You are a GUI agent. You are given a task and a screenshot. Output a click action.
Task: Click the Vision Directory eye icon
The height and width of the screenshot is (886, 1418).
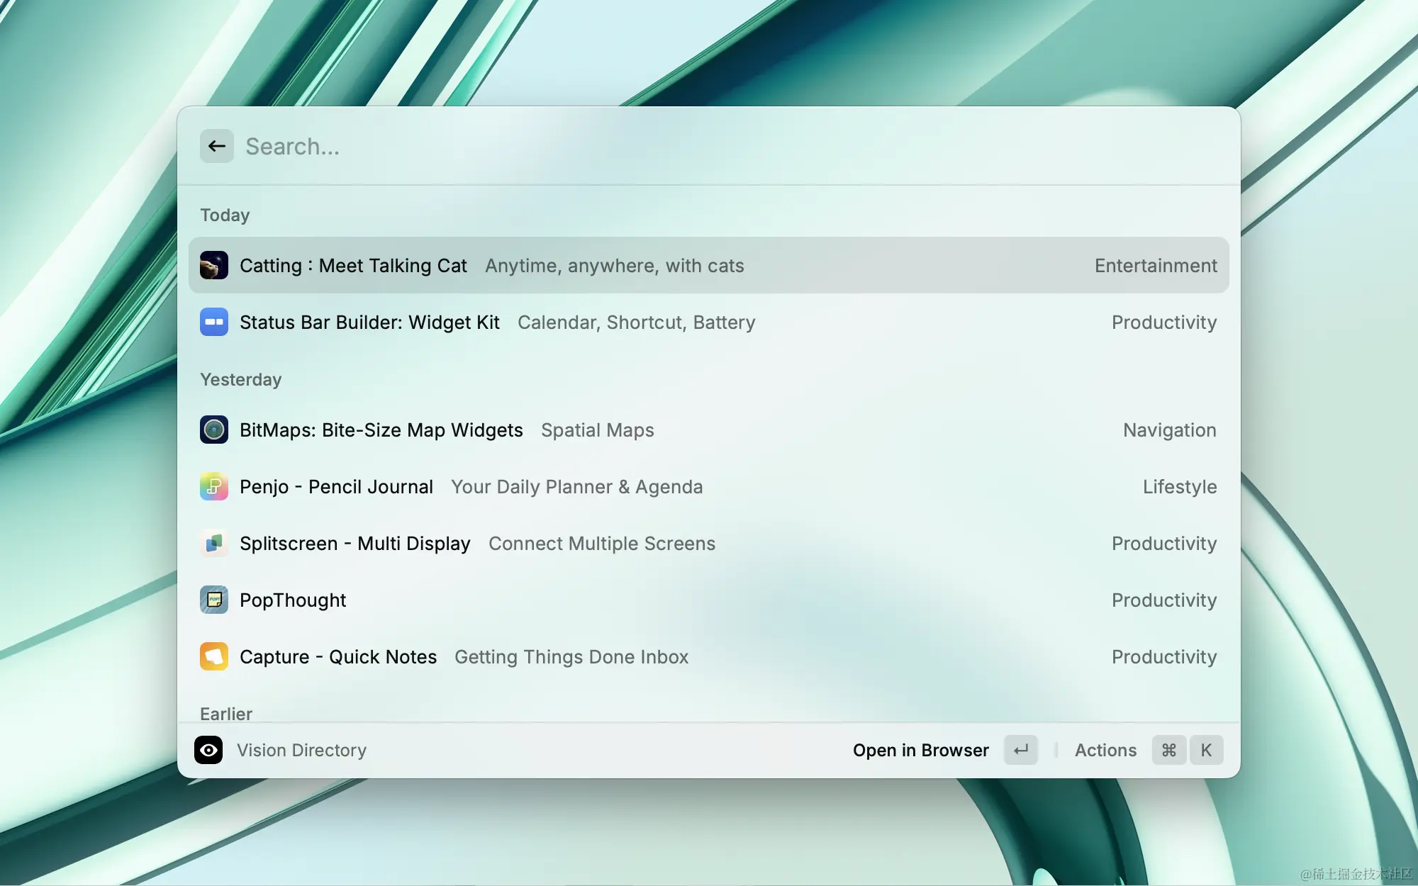[x=208, y=750]
